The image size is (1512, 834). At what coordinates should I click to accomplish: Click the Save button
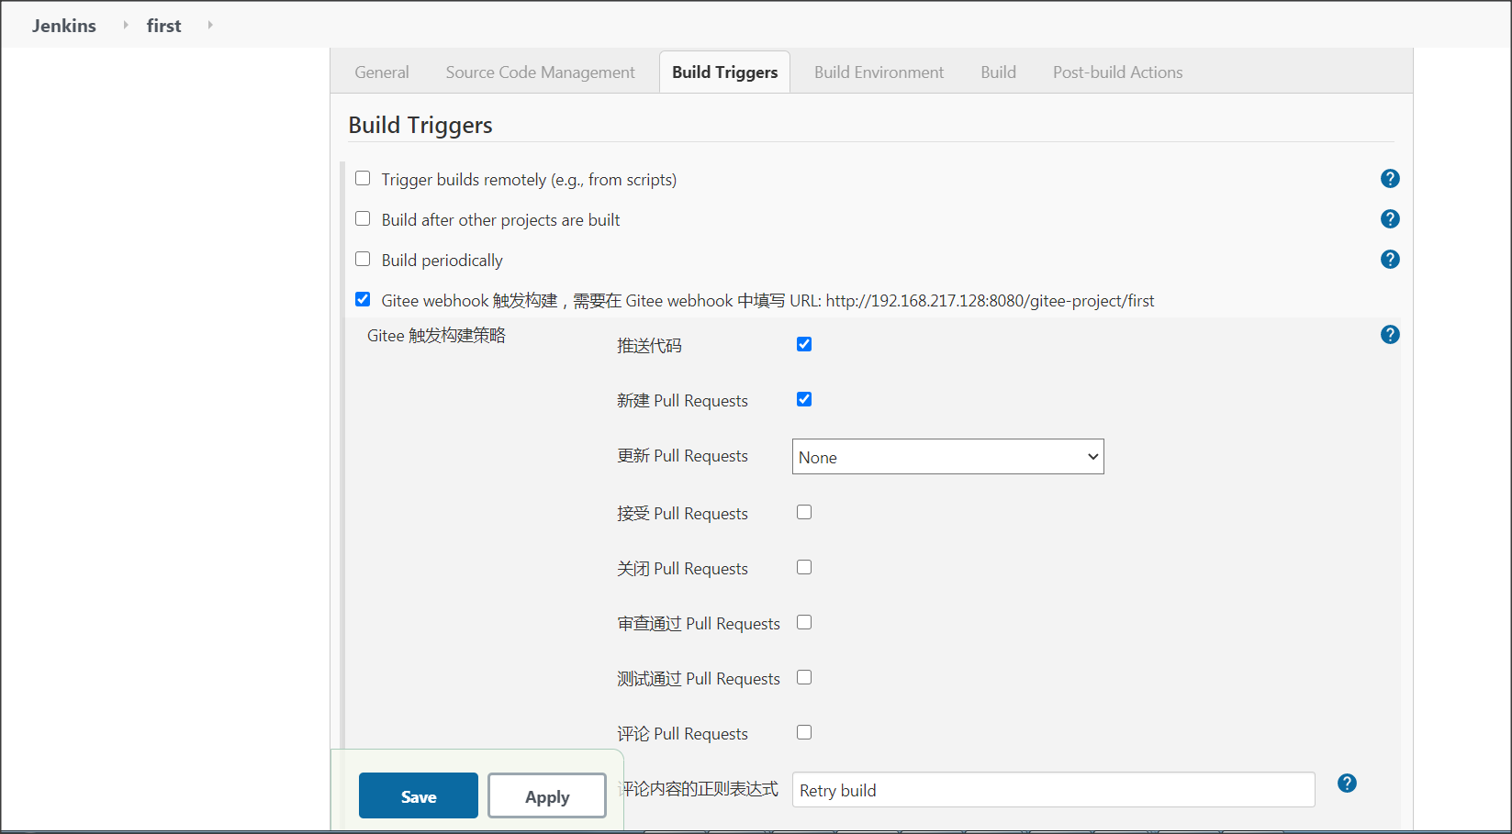418,795
